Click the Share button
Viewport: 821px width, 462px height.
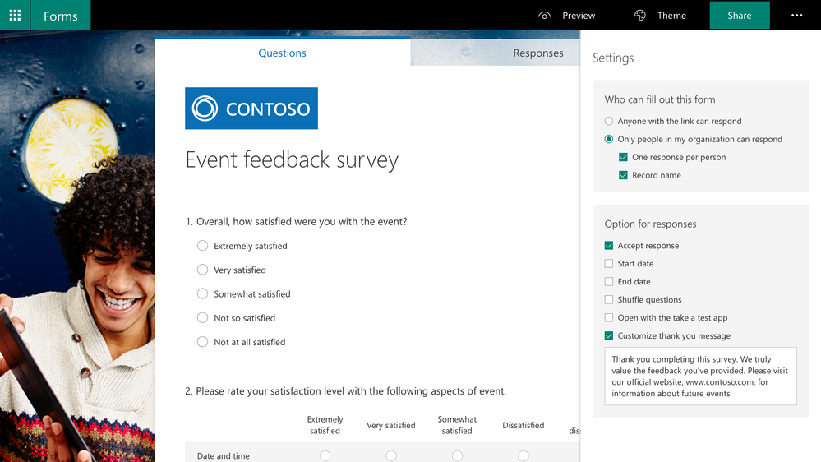coord(740,15)
